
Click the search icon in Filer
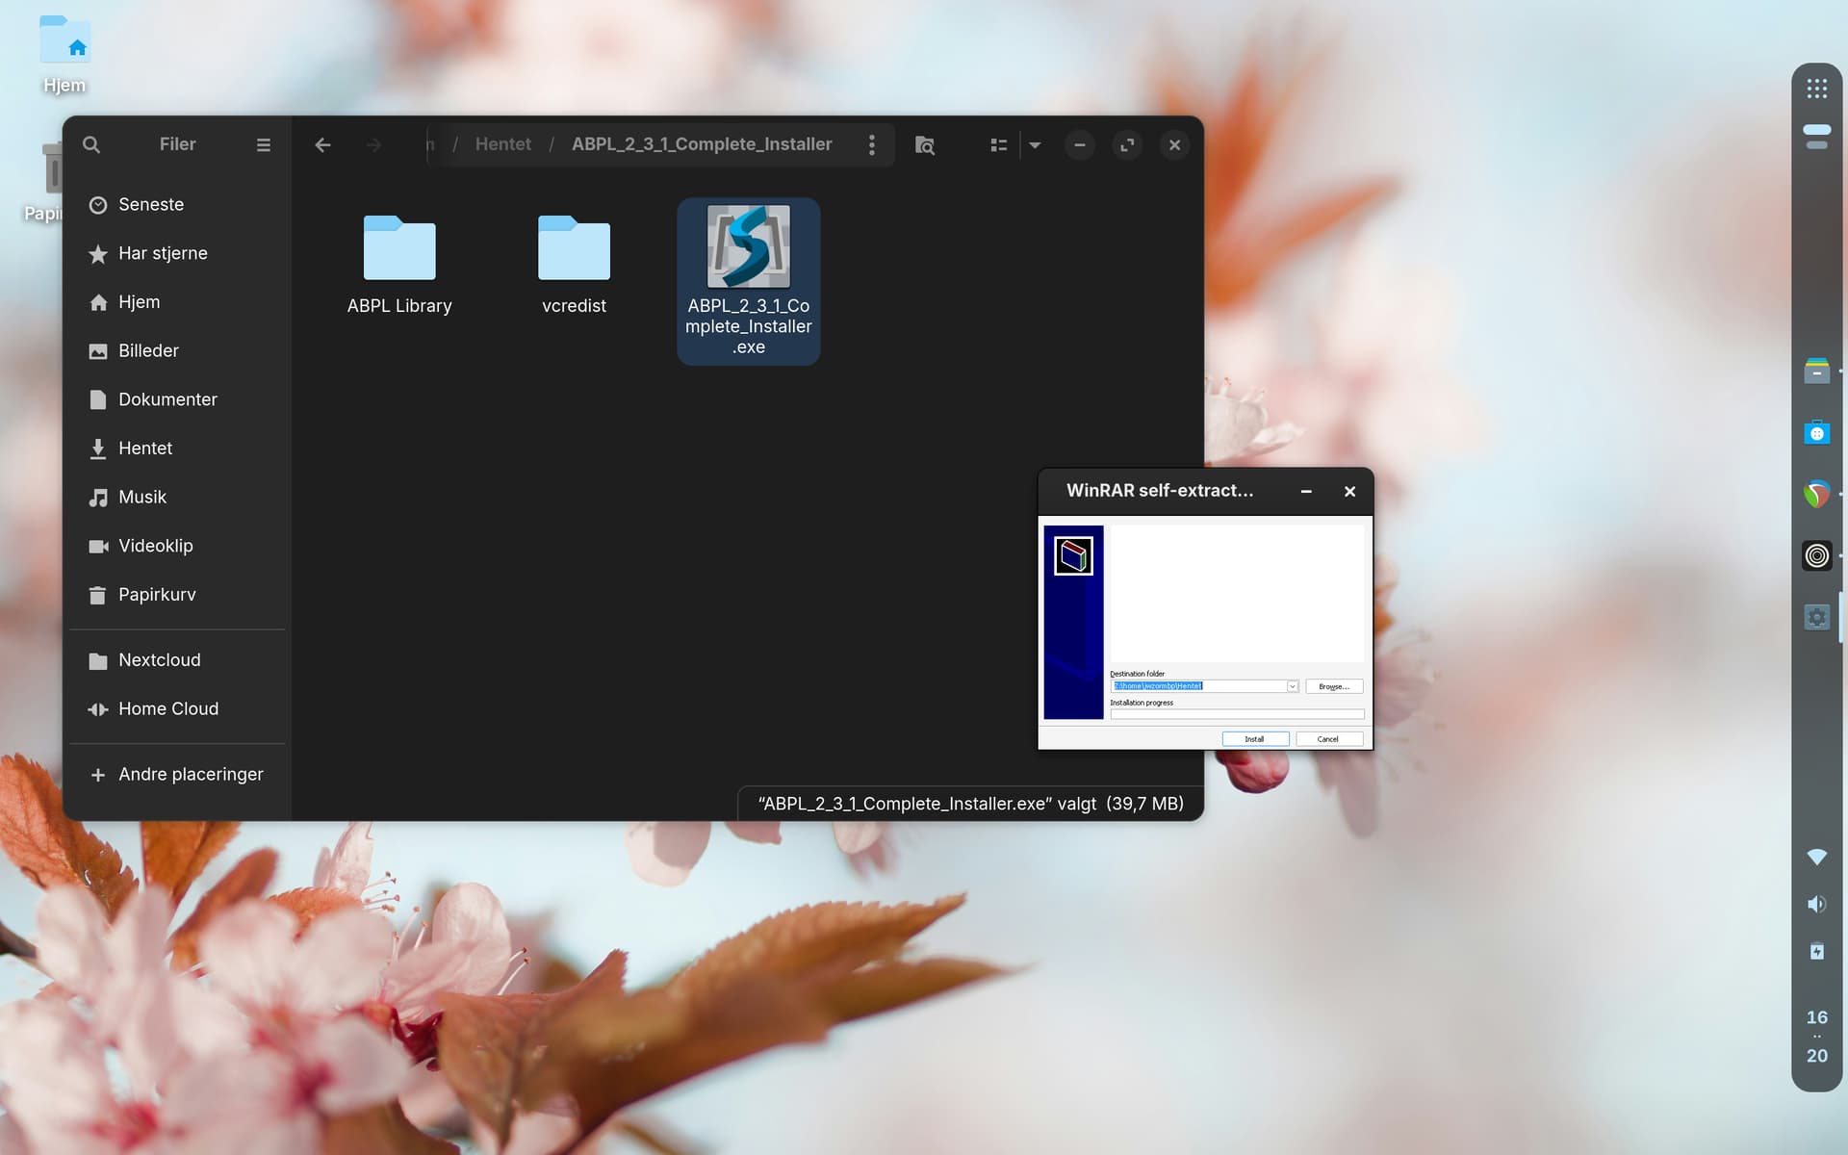[x=91, y=144]
